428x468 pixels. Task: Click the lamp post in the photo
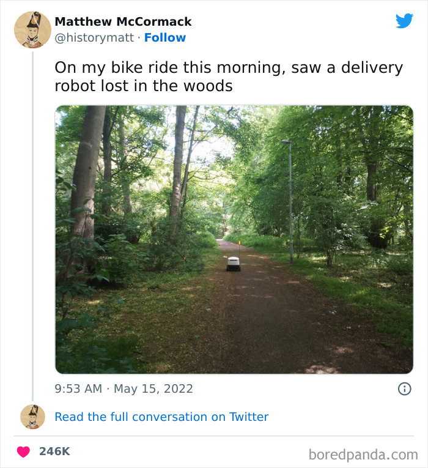290,202
